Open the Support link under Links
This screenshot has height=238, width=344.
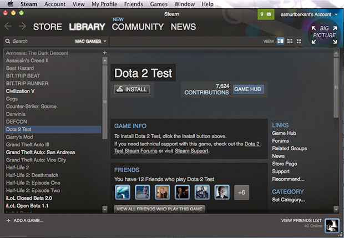(281, 171)
